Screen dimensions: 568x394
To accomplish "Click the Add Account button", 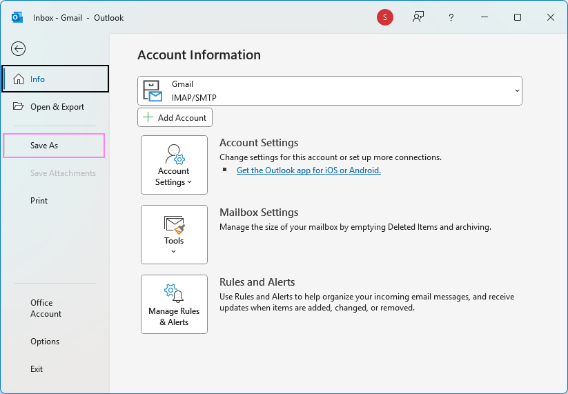I will coord(175,117).
